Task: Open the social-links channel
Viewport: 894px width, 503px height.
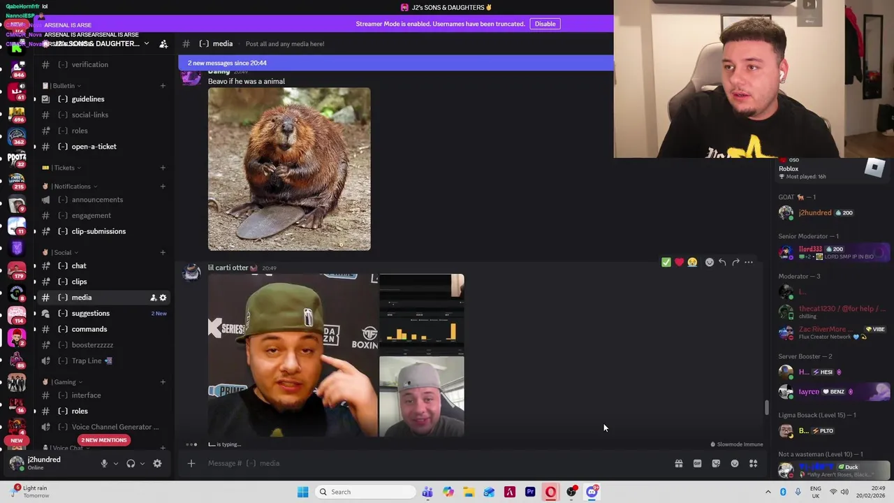Action: pyautogui.click(x=103, y=115)
